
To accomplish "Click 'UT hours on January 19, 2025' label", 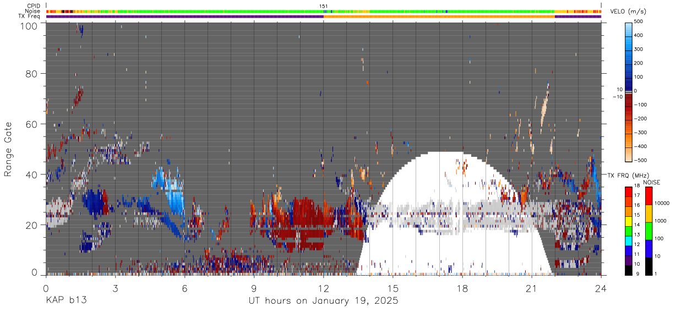I will (x=323, y=301).
